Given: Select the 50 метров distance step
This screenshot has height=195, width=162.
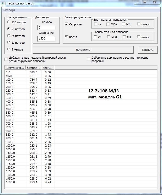Looking at the screenshot, I should click(8, 29).
